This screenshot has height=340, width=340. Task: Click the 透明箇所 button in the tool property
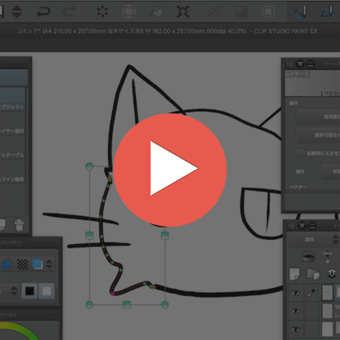click(318, 116)
